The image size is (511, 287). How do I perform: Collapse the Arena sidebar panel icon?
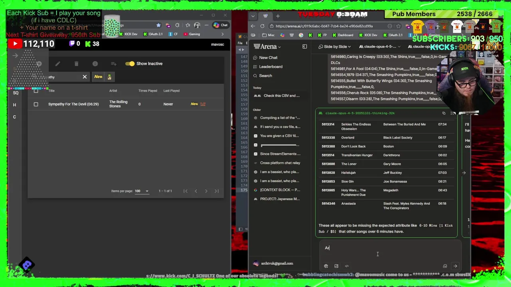click(x=305, y=47)
